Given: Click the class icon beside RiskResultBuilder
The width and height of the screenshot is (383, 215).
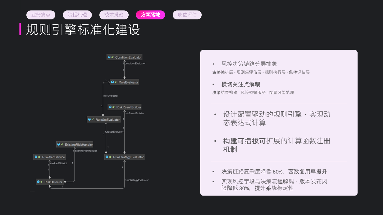Looking at the screenshot, I should coord(110,107).
